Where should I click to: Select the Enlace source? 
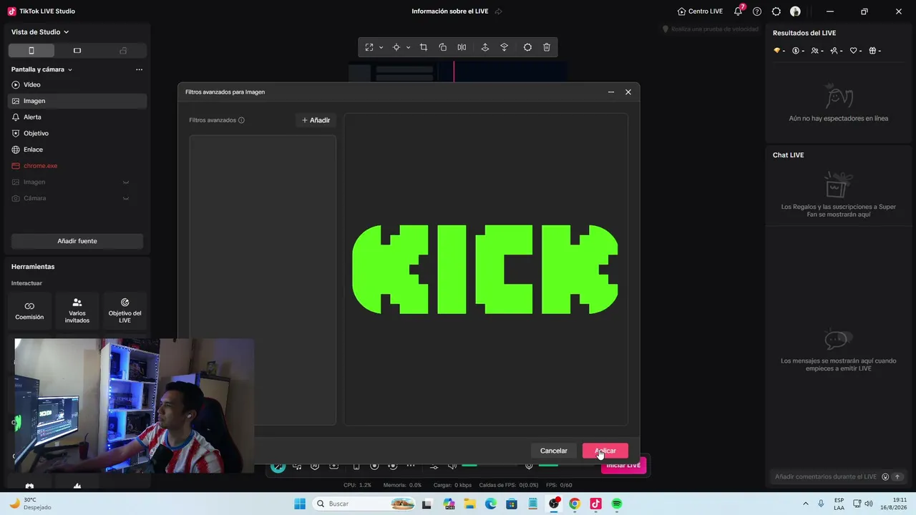tap(77, 149)
